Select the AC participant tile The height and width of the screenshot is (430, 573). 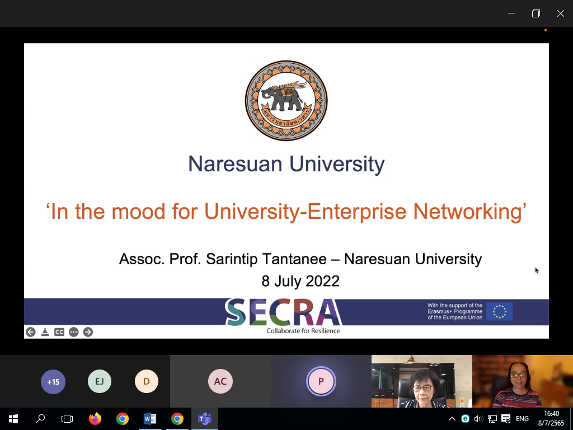pos(220,381)
